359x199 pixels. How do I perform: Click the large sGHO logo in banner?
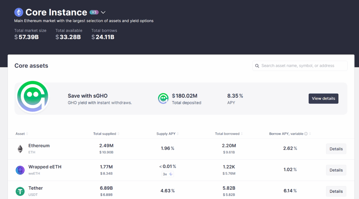(x=33, y=97)
